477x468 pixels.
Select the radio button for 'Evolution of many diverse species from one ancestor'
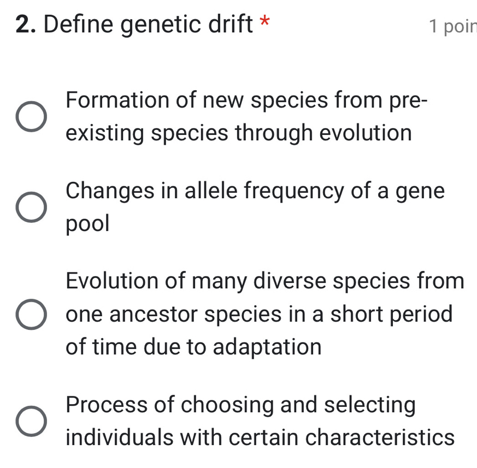click(x=31, y=313)
